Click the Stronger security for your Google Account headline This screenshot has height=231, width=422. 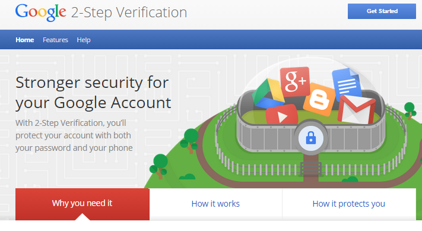point(93,93)
